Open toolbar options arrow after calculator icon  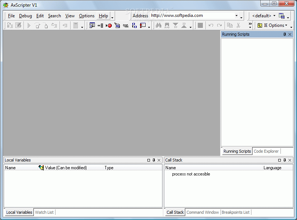pyautogui.click(x=82, y=27)
